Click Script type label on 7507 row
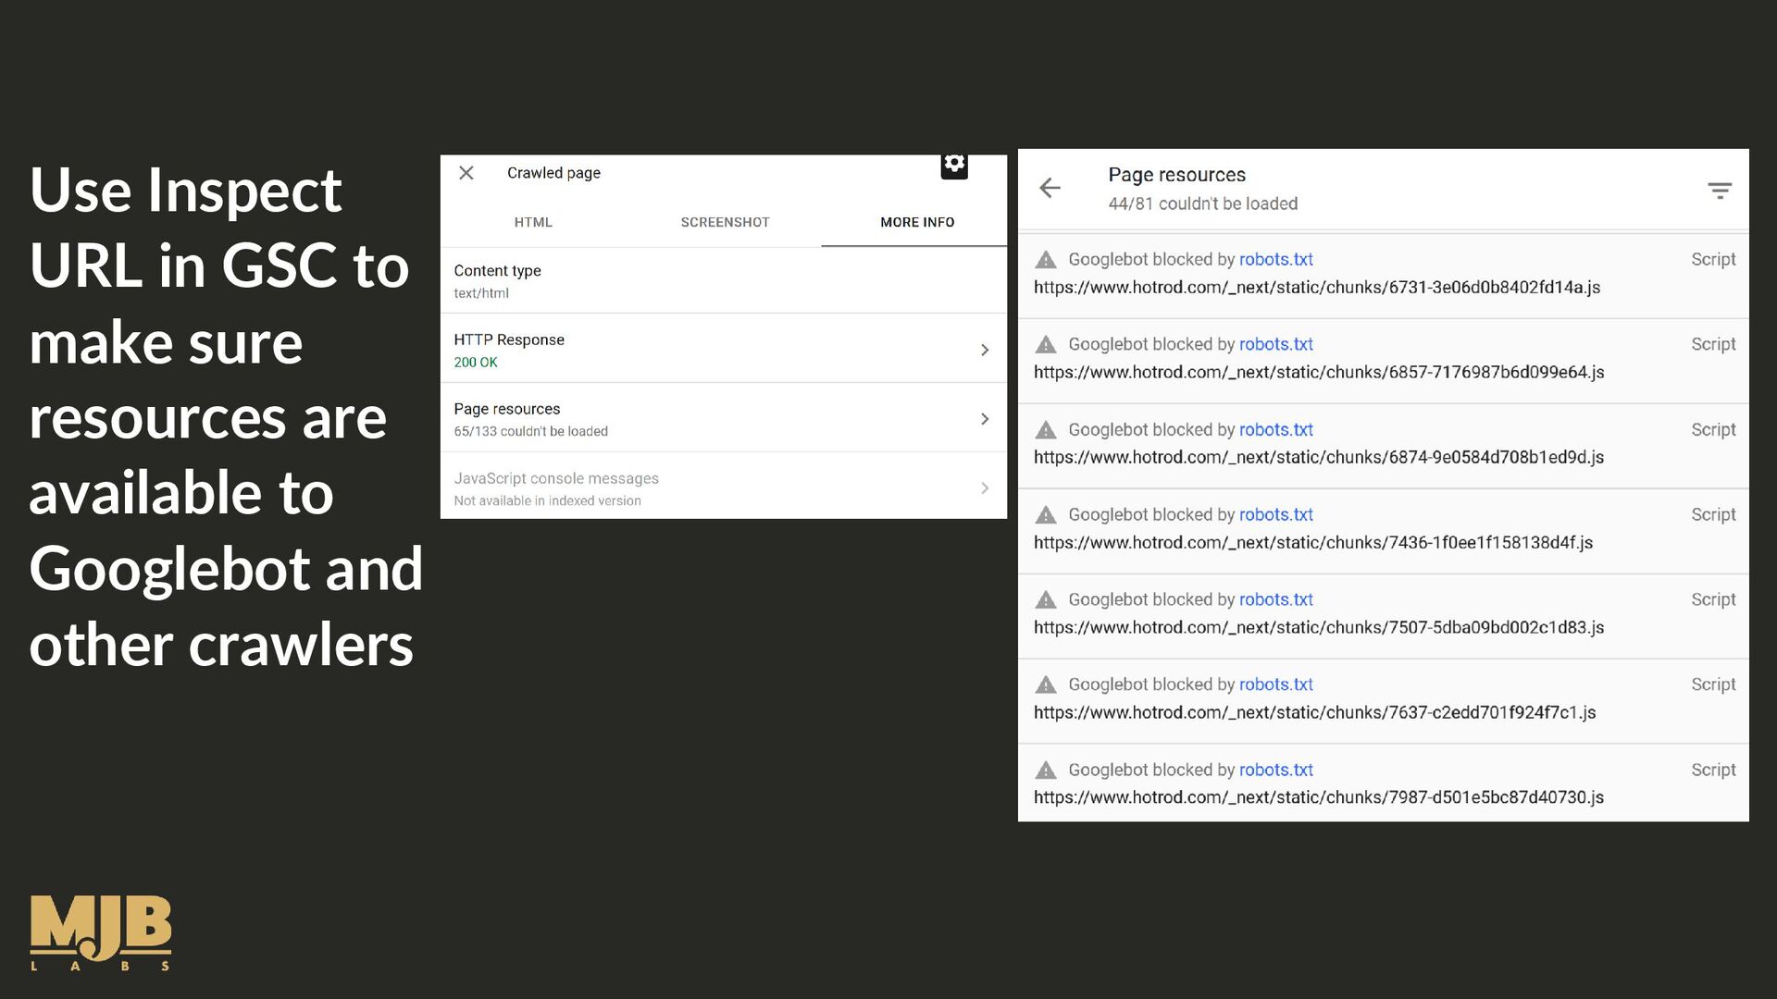 click(1713, 600)
